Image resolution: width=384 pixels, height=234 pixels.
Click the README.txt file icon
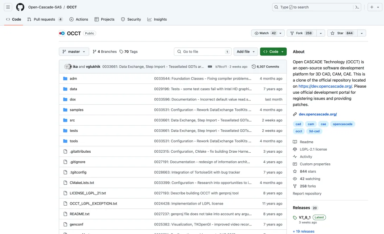(65, 214)
